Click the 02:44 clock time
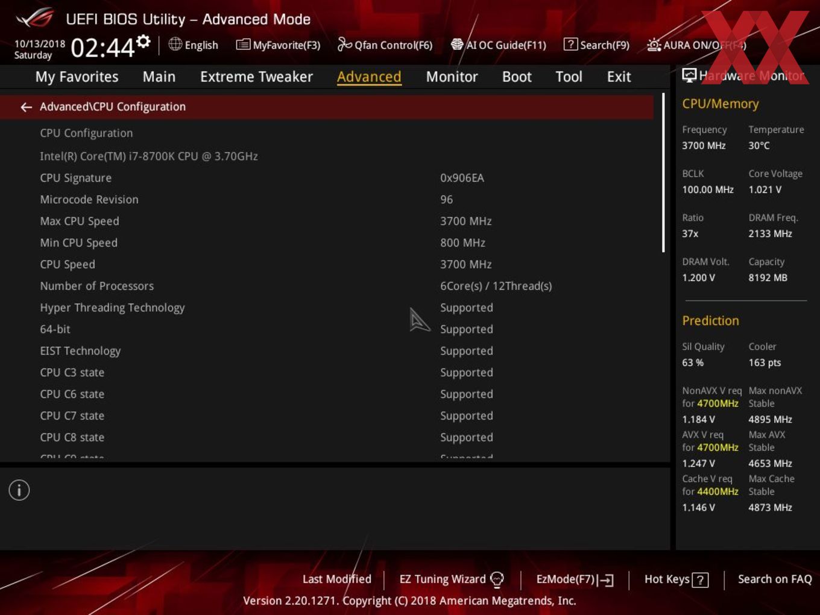The image size is (820, 615). (102, 48)
